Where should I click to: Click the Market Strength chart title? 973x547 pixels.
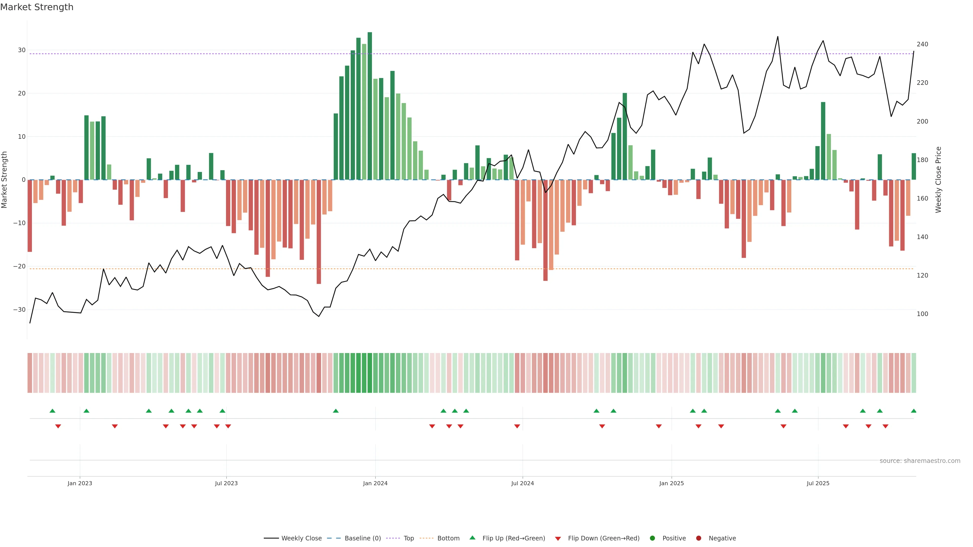coord(37,7)
